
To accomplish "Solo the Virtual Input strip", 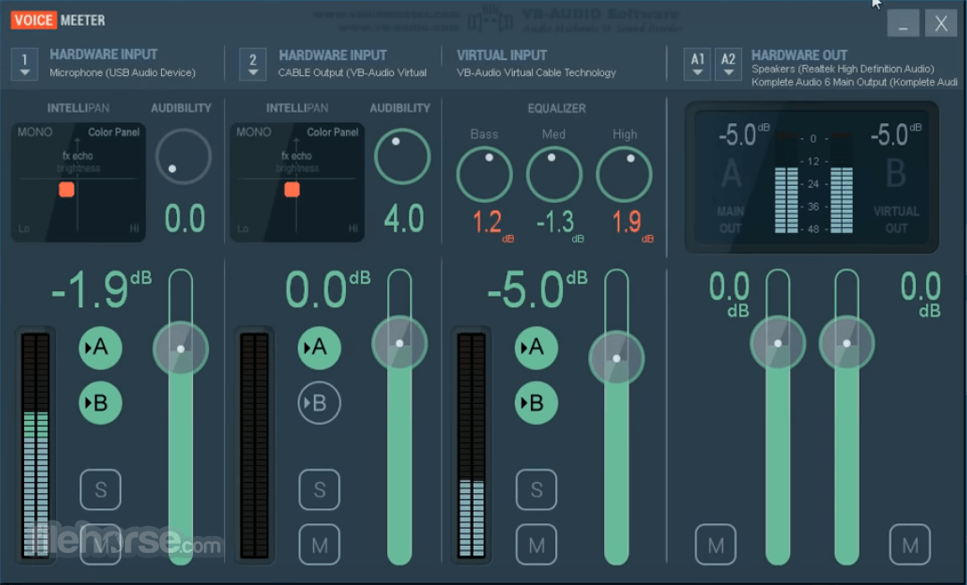I will click(536, 489).
